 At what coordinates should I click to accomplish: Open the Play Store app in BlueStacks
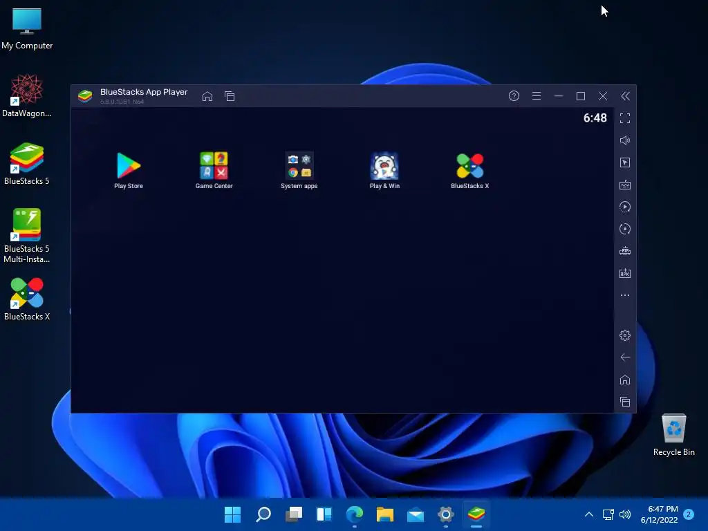pos(129,170)
